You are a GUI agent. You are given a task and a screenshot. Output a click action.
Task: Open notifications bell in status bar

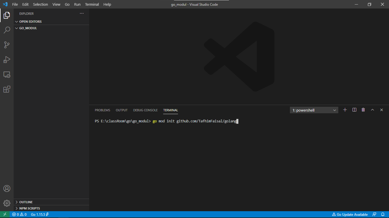[x=383, y=215]
